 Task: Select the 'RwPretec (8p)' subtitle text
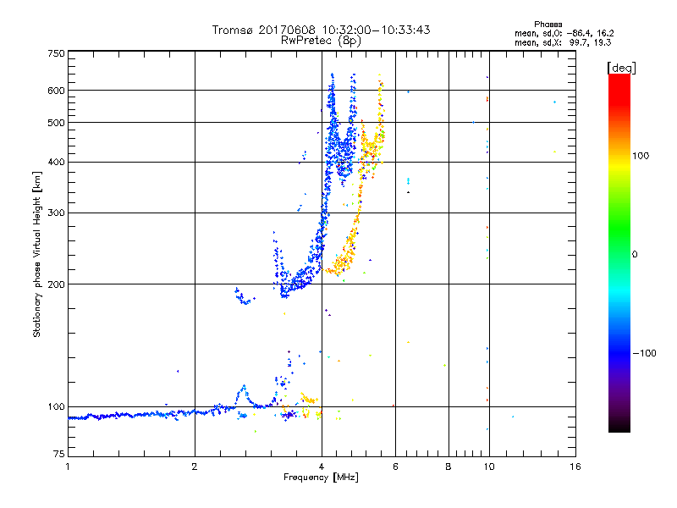pyautogui.click(x=321, y=41)
